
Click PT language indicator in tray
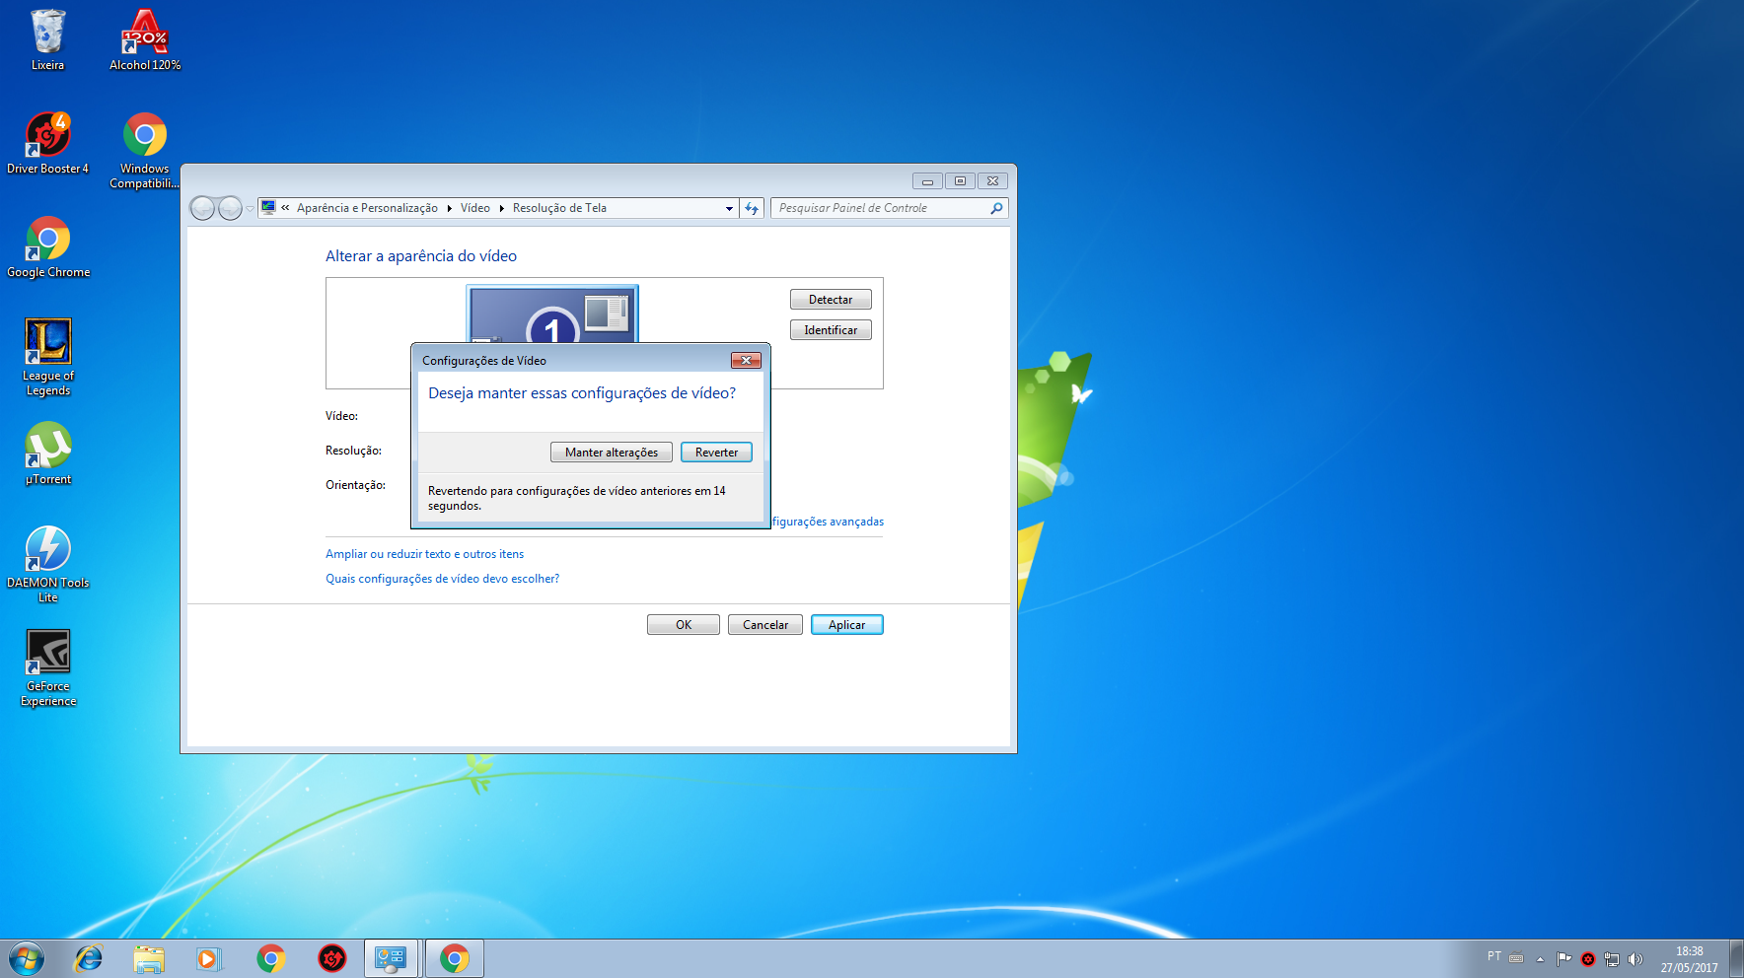1493,956
